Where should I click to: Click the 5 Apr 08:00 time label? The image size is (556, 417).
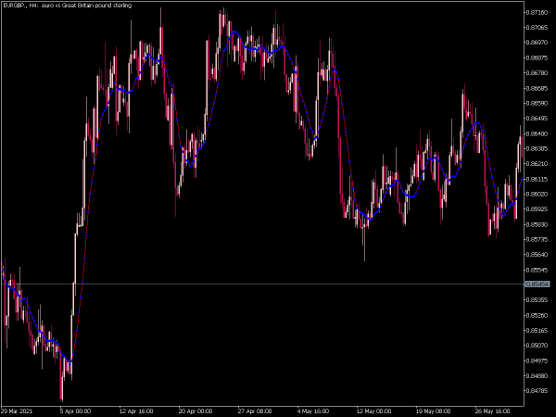click(x=76, y=411)
